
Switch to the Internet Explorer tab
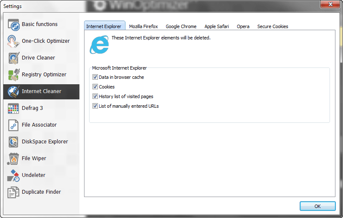tap(105, 26)
